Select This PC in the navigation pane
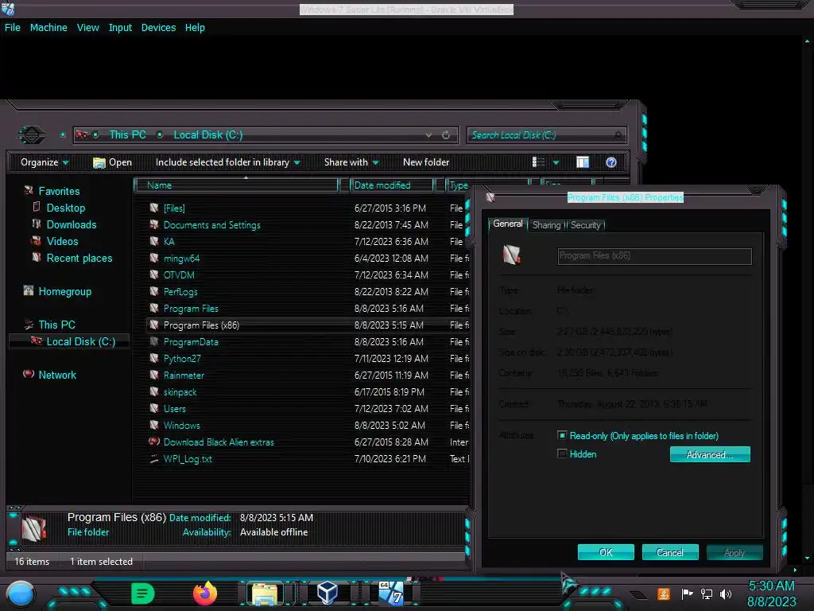This screenshot has height=611, width=814. click(x=56, y=325)
